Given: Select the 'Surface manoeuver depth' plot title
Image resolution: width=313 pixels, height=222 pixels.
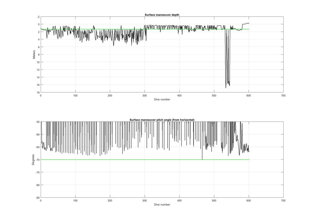Looking at the screenshot, I should coord(162,15).
